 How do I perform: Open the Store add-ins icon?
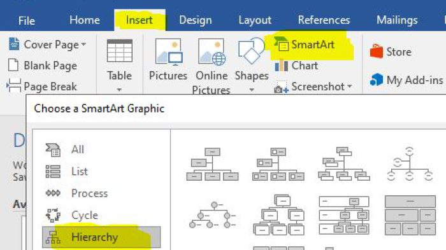pos(377,52)
